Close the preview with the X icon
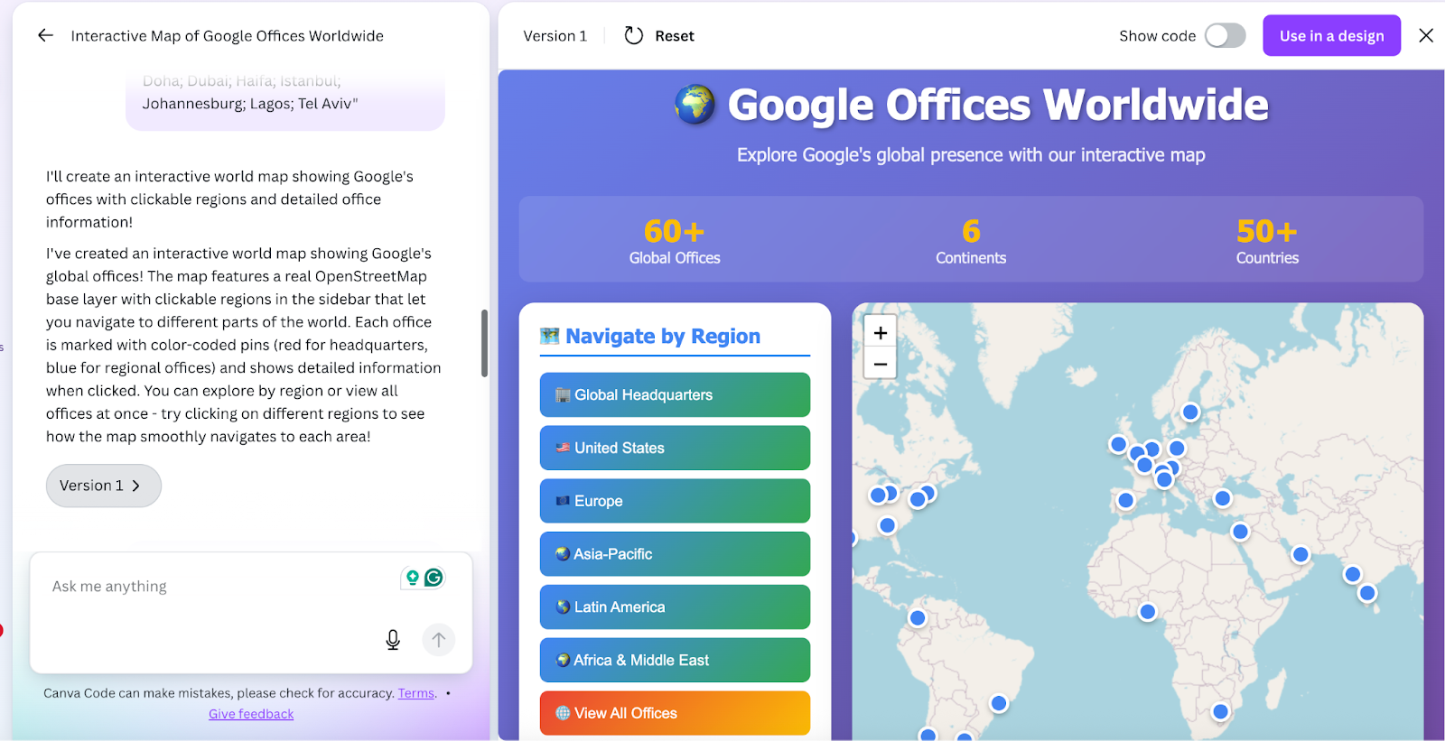The image size is (1445, 741). [1426, 35]
